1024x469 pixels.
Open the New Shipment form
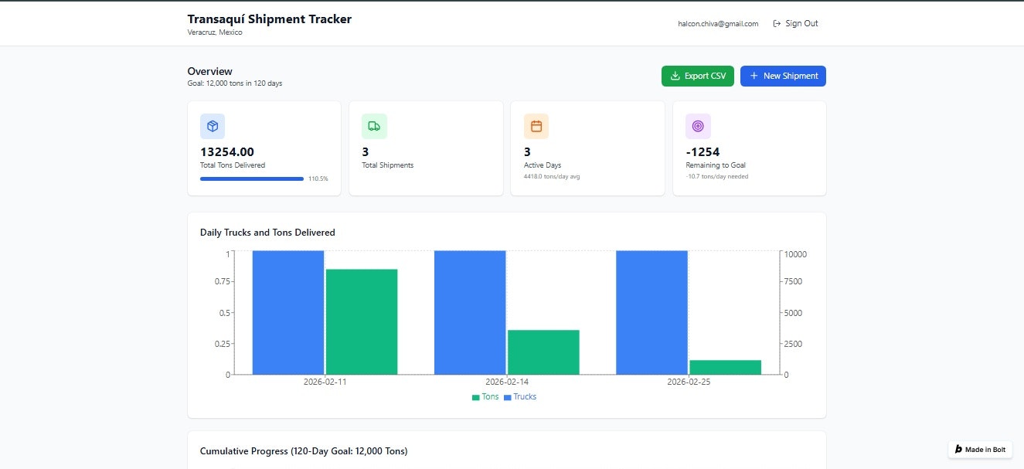(x=783, y=76)
